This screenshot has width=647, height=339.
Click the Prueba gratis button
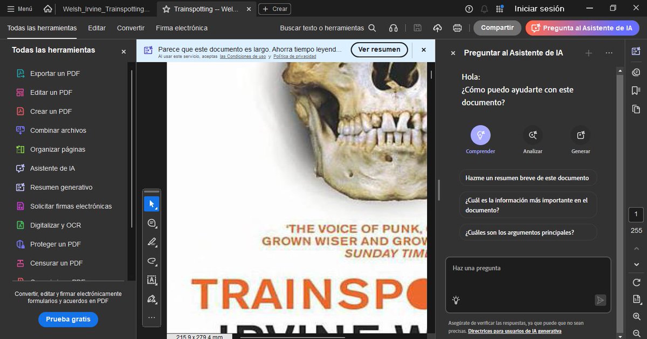(x=68, y=319)
